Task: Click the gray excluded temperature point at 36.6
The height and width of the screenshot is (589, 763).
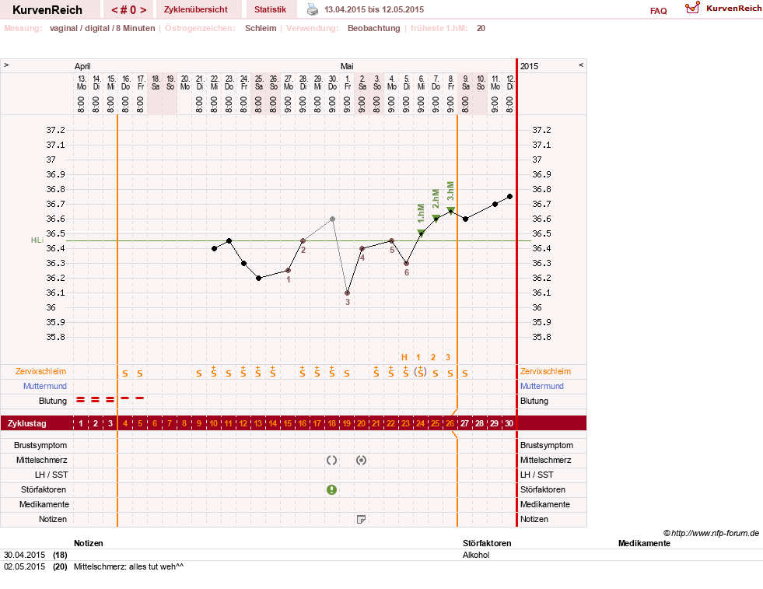Action: [332, 219]
